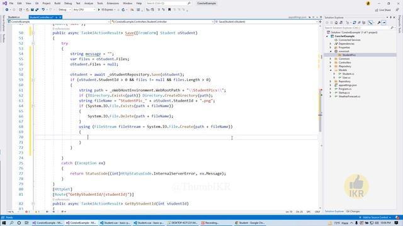
Task: Open the Git menu
Action: point(37,3)
